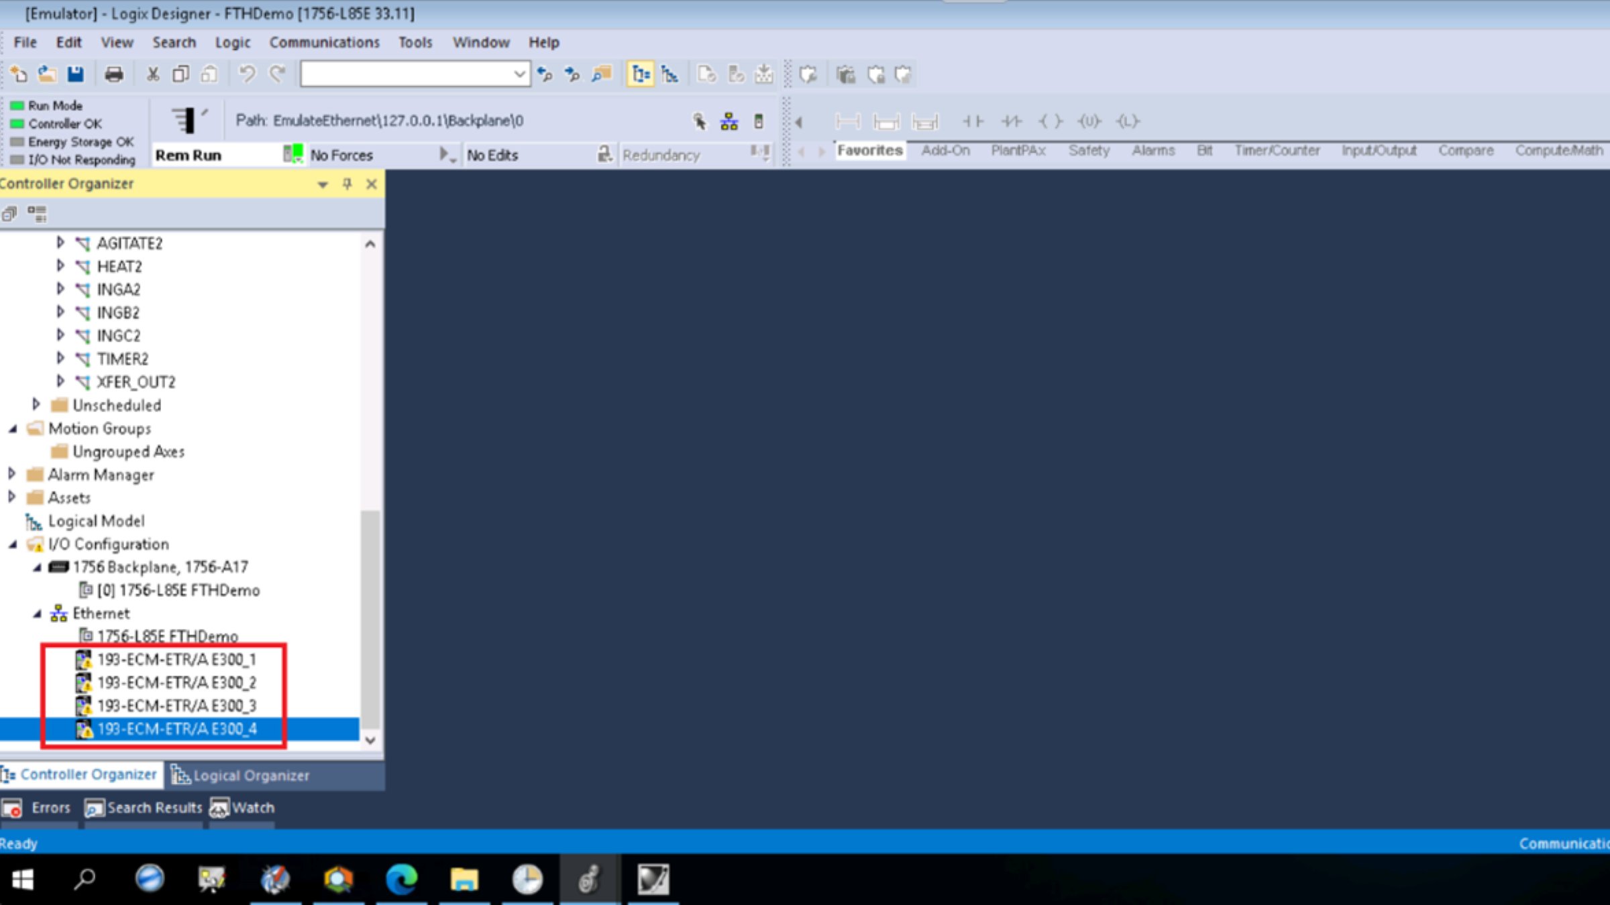Image resolution: width=1610 pixels, height=905 pixels.
Task: Expand the Assets folder
Action: click(12, 497)
